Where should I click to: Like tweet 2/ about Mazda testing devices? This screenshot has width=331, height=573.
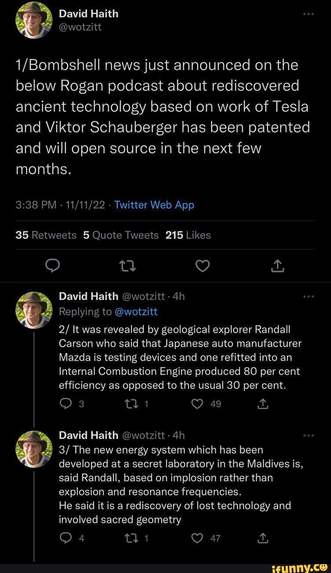click(197, 404)
